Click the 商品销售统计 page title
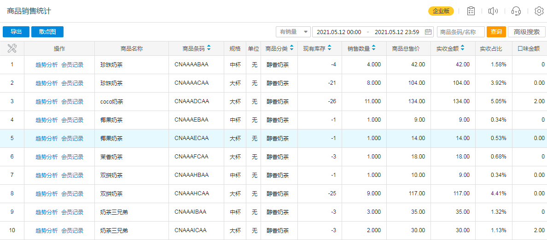Screen dimensions: 547x240 [x=29, y=11]
